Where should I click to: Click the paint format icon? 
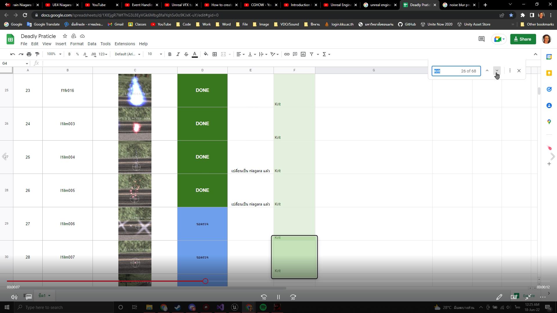pos(37,54)
